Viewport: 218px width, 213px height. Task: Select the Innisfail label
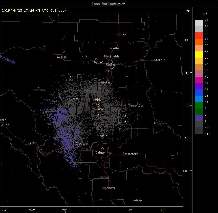(x=105, y=82)
